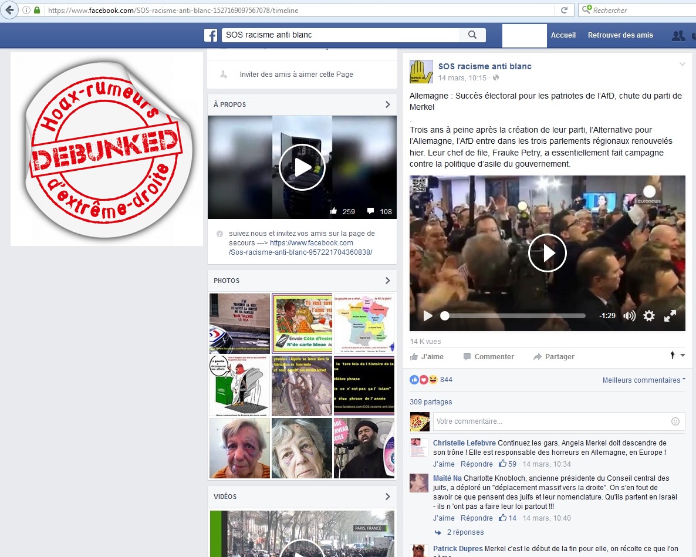Click the SOS racisme yellow hand avatar
The width and height of the screenshot is (696, 557).
click(421, 72)
